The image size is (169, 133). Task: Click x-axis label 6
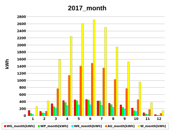pos(90,119)
